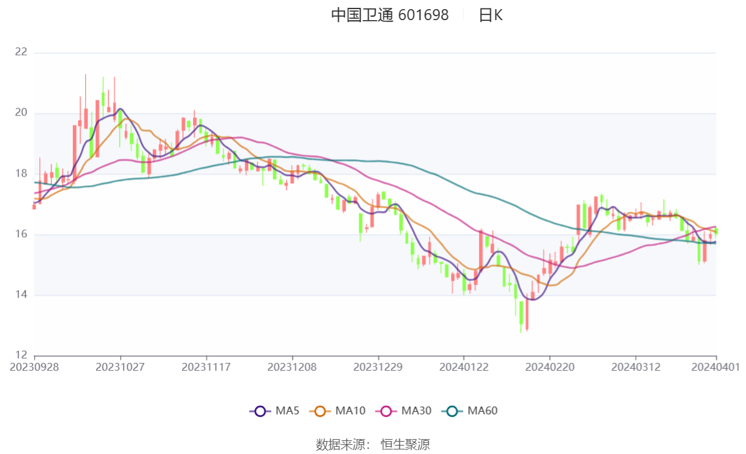This screenshot has height=454, width=746.
Task: Toggle the orange MA10 legend marker
Action: coord(320,411)
